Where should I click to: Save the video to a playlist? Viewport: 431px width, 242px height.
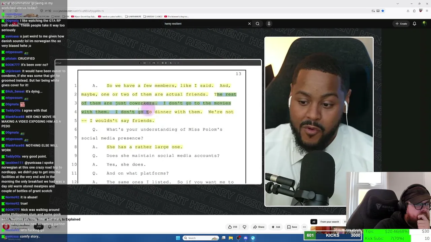tap(292, 227)
